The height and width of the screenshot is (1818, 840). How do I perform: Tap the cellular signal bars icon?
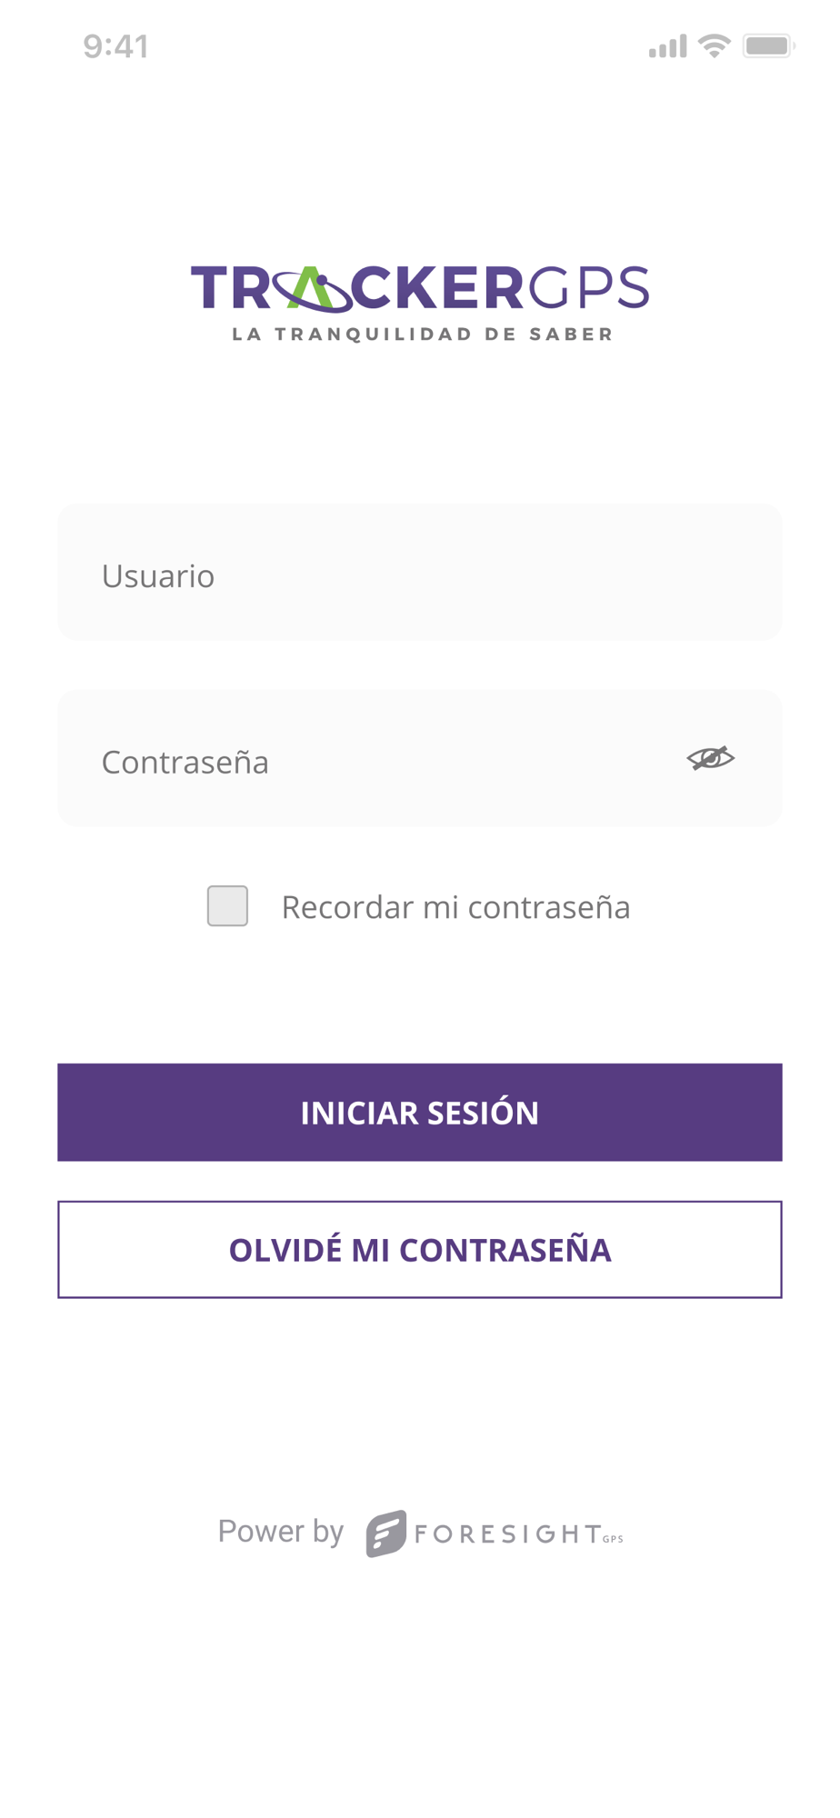667,46
